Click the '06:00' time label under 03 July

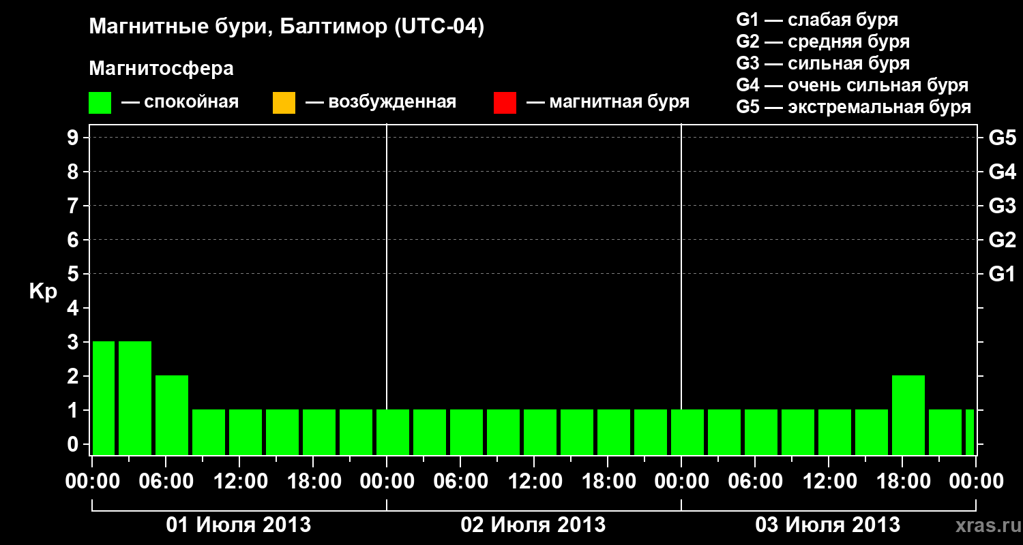click(x=756, y=481)
